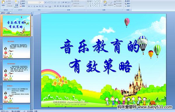Image resolution: width=175 pixels, height=112 pixels.
Task: Expand the slide Layout dropdown
Action: tap(23, 1)
